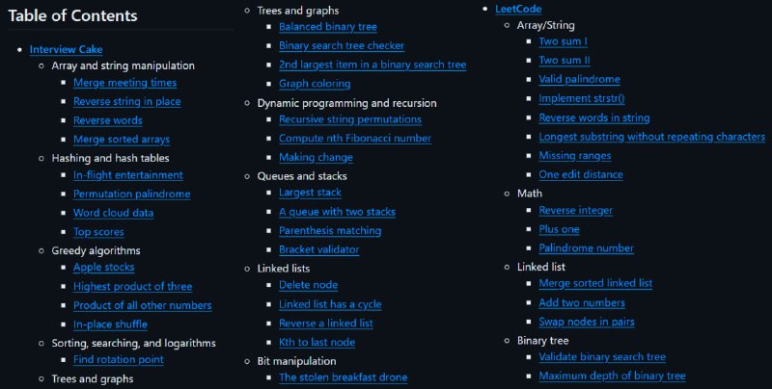Open Kth to last node link
772x389 pixels.
point(317,343)
